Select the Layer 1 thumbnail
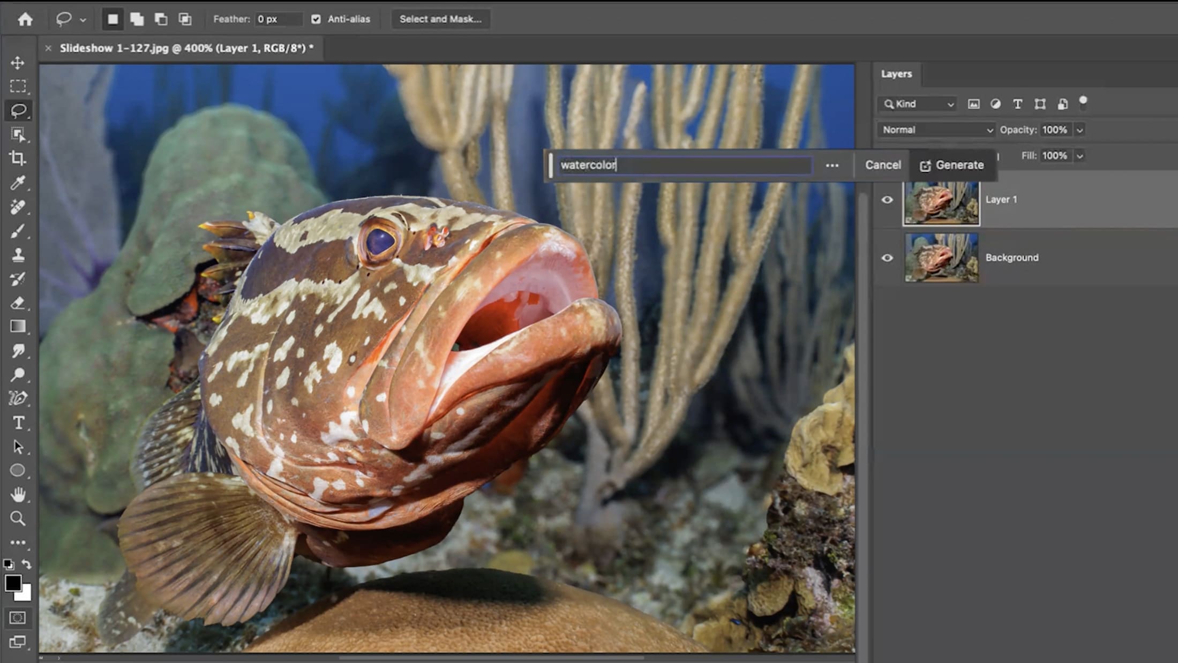This screenshot has width=1178, height=663. (x=941, y=202)
